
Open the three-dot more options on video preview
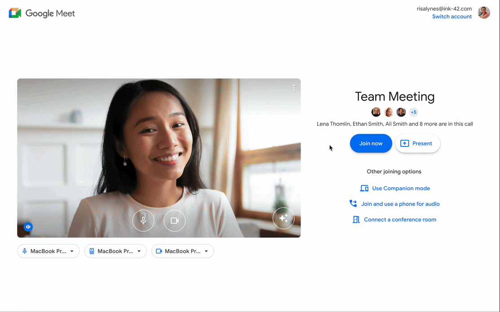coord(293,88)
